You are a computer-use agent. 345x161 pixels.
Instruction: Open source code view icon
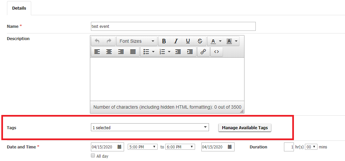click(x=217, y=52)
